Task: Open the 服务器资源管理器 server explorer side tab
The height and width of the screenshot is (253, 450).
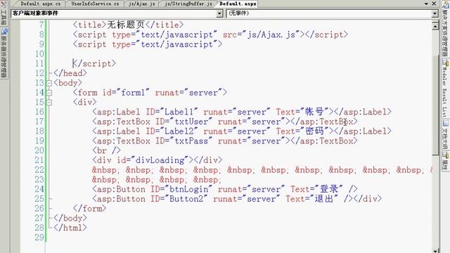Action: pyautogui.click(x=4, y=53)
